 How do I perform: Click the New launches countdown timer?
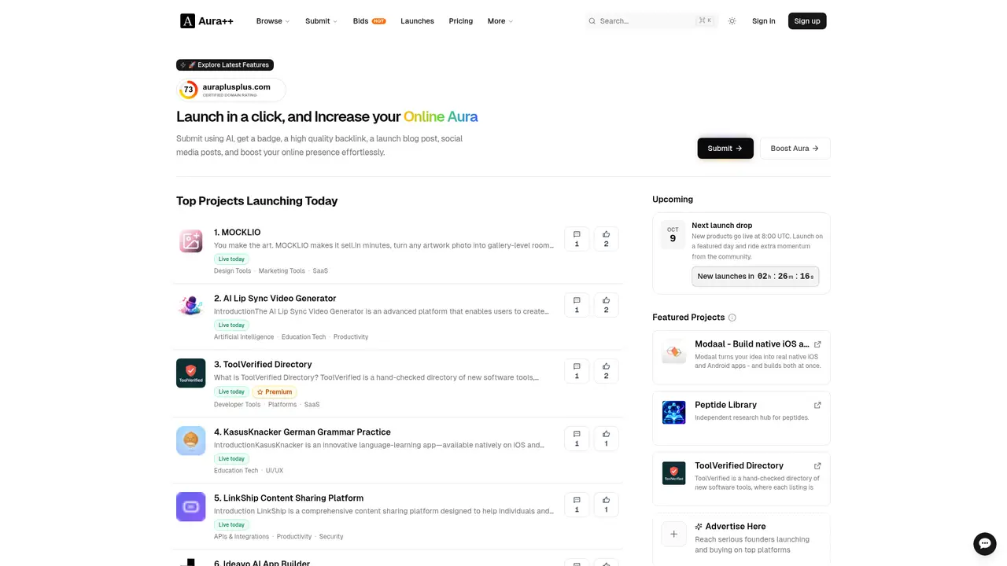click(755, 277)
